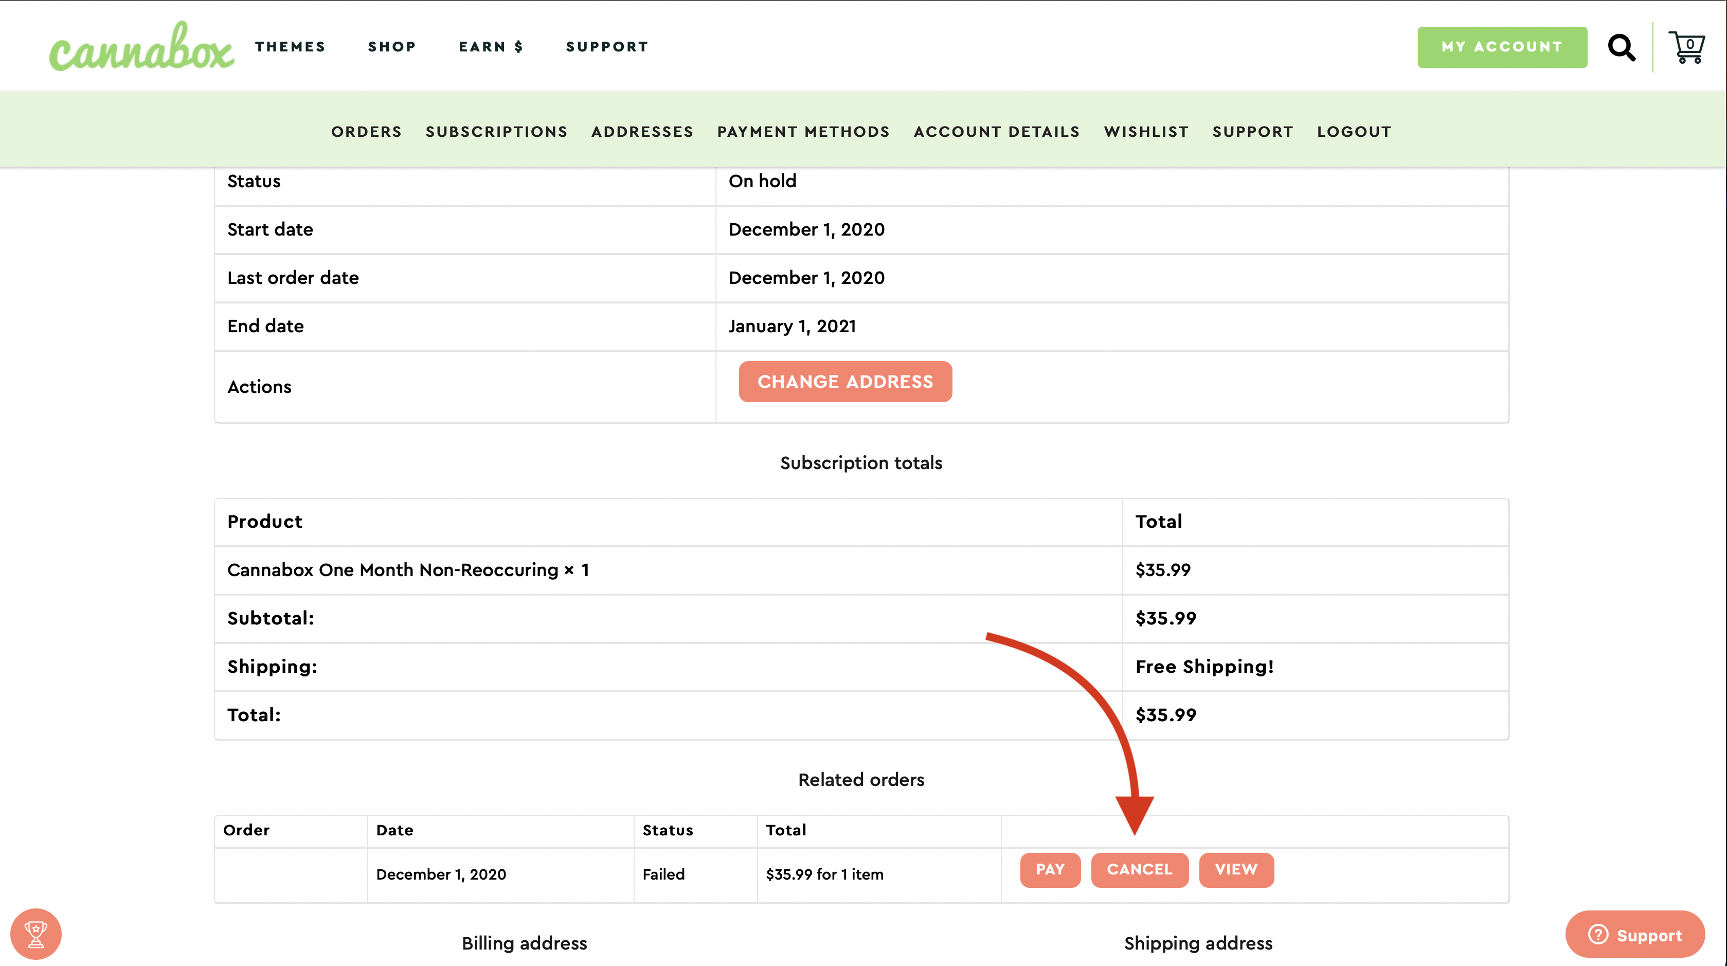This screenshot has height=966, width=1727.
Task: Open the Themes menu
Action: click(x=290, y=47)
